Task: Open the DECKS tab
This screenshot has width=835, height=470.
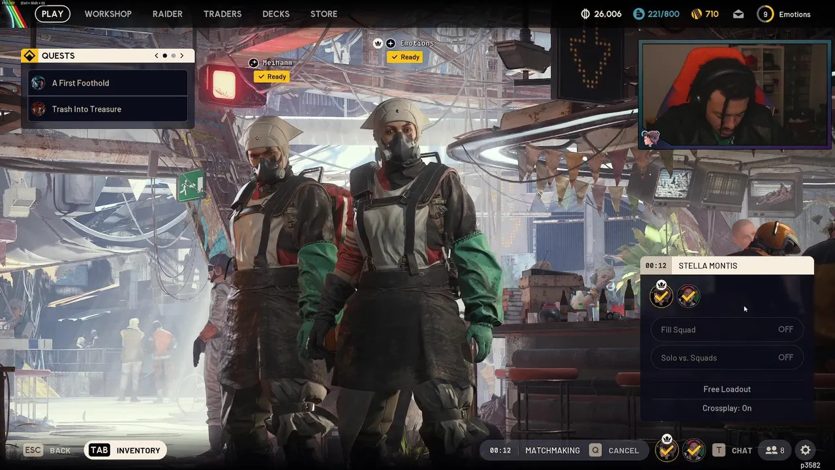Action: [276, 14]
